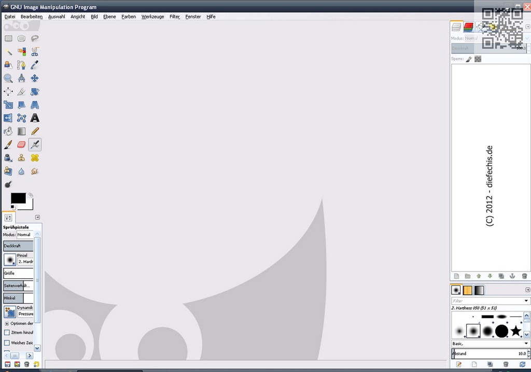Select the Blur/Sharpen droplet tool
This screenshot has height=372, width=531.
[21, 171]
